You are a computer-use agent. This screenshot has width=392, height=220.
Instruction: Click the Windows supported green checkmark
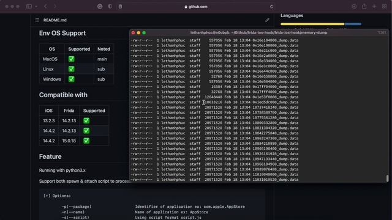tap(72, 79)
